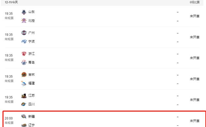Open 未开赛 status for 浙江 vs 青岛
The width and height of the screenshot is (206, 127).
coord(195,58)
